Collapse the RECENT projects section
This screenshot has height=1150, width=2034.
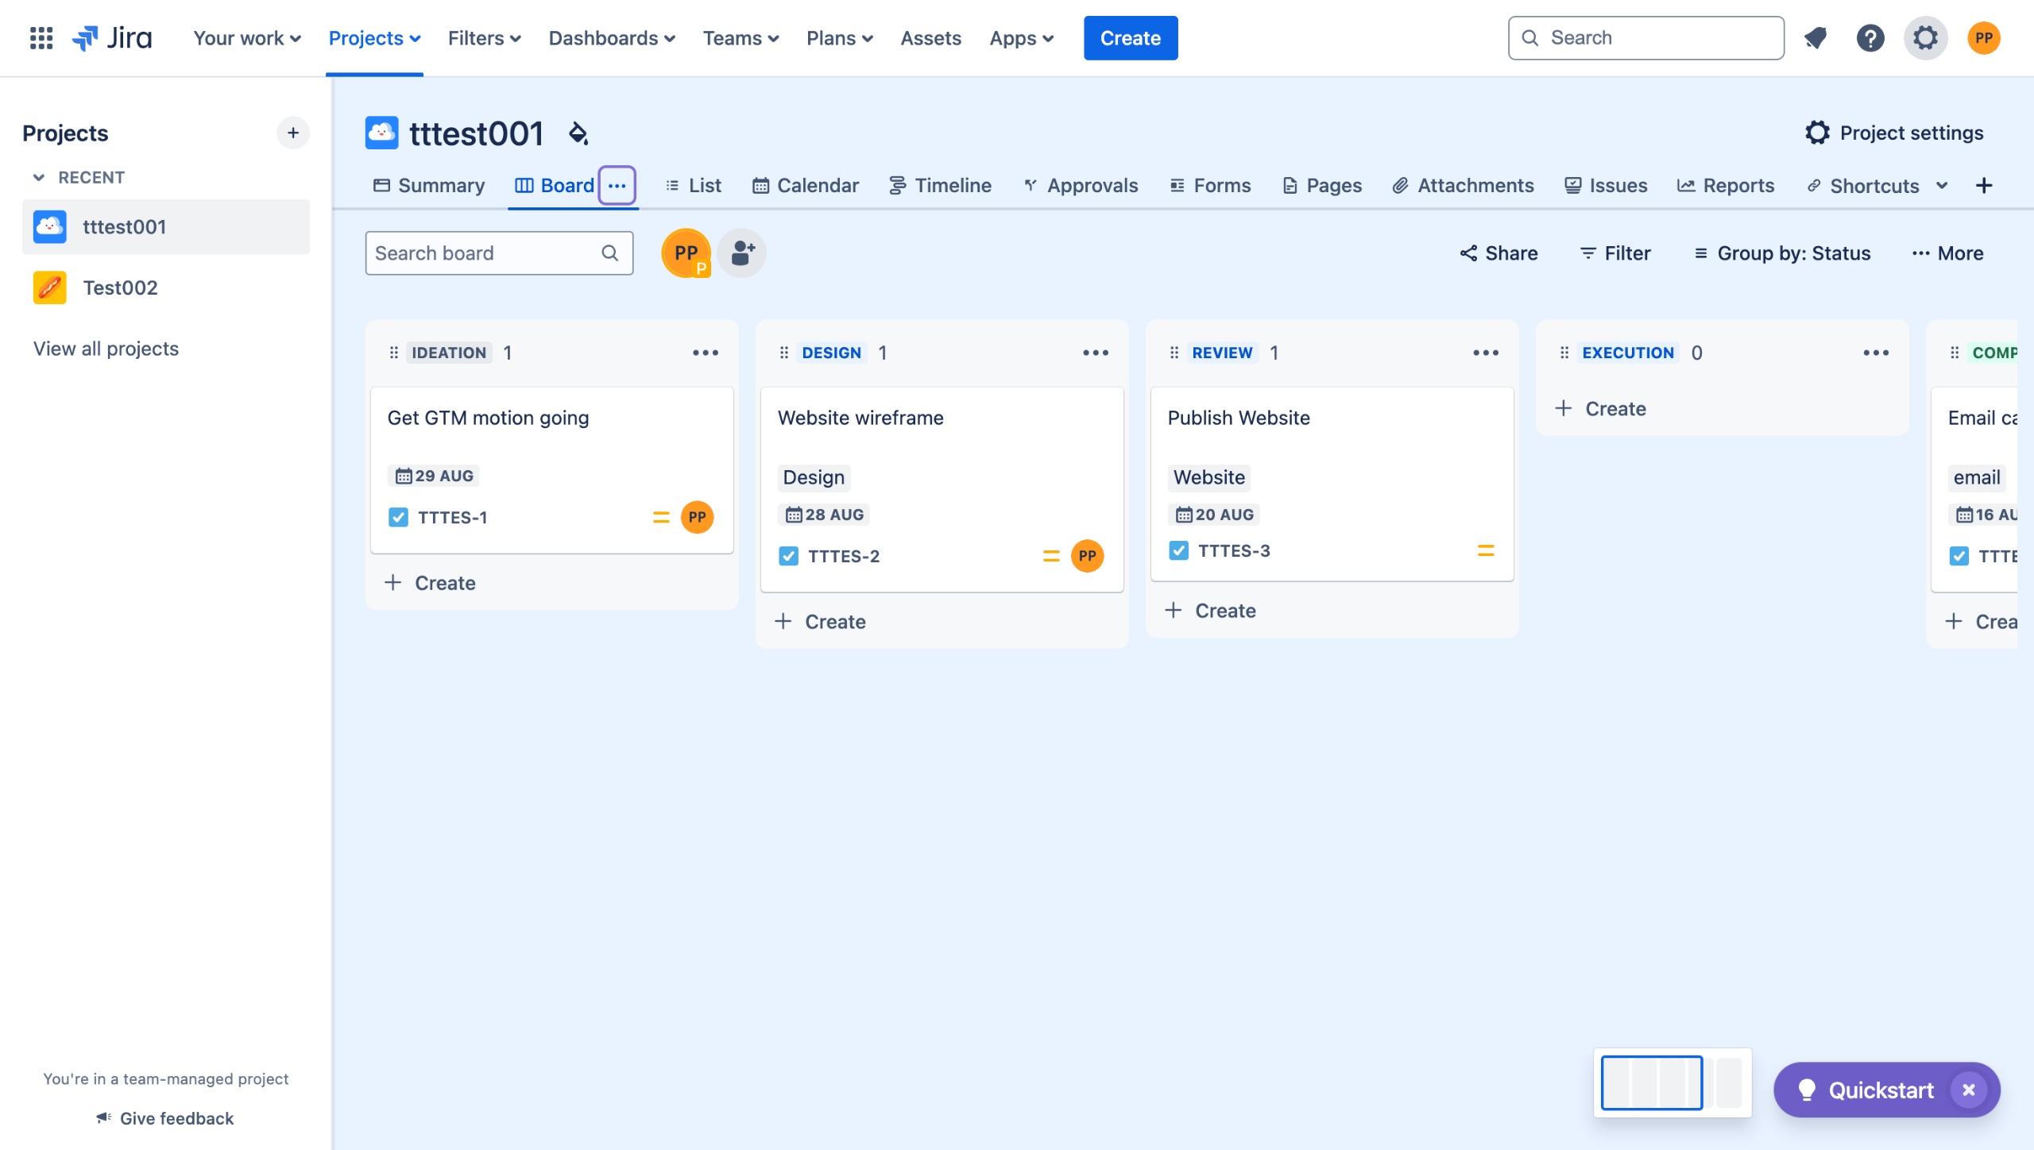pyautogui.click(x=38, y=177)
